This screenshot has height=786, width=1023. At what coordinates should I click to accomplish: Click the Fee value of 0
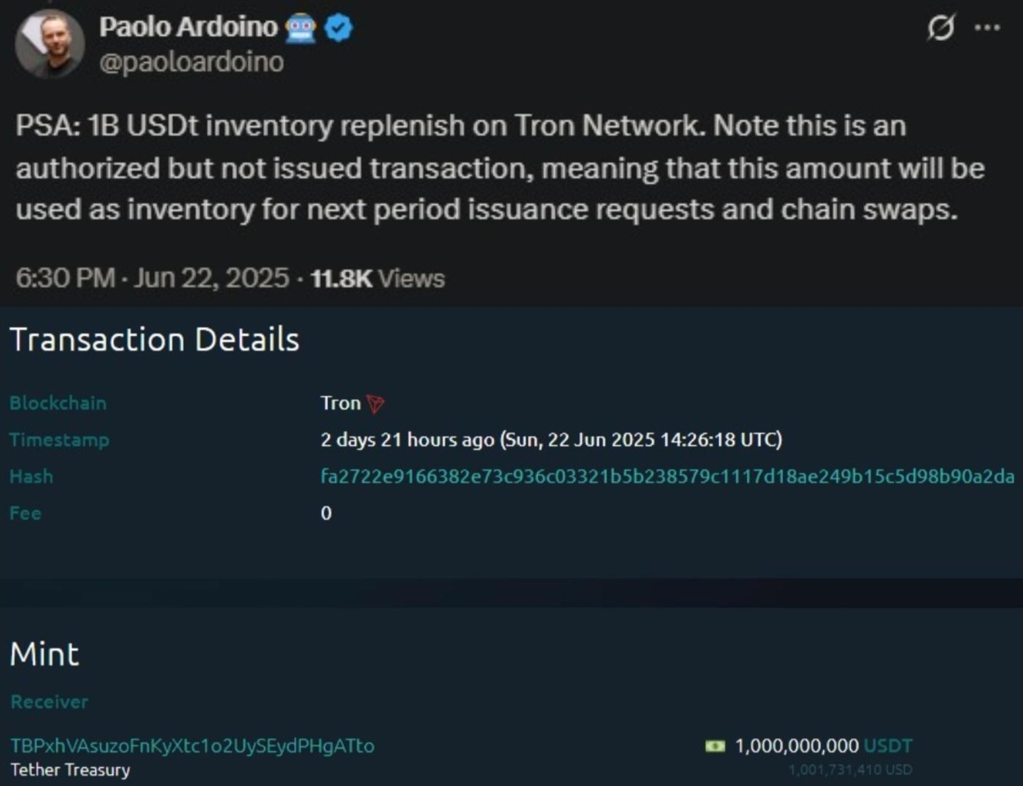[x=326, y=513]
